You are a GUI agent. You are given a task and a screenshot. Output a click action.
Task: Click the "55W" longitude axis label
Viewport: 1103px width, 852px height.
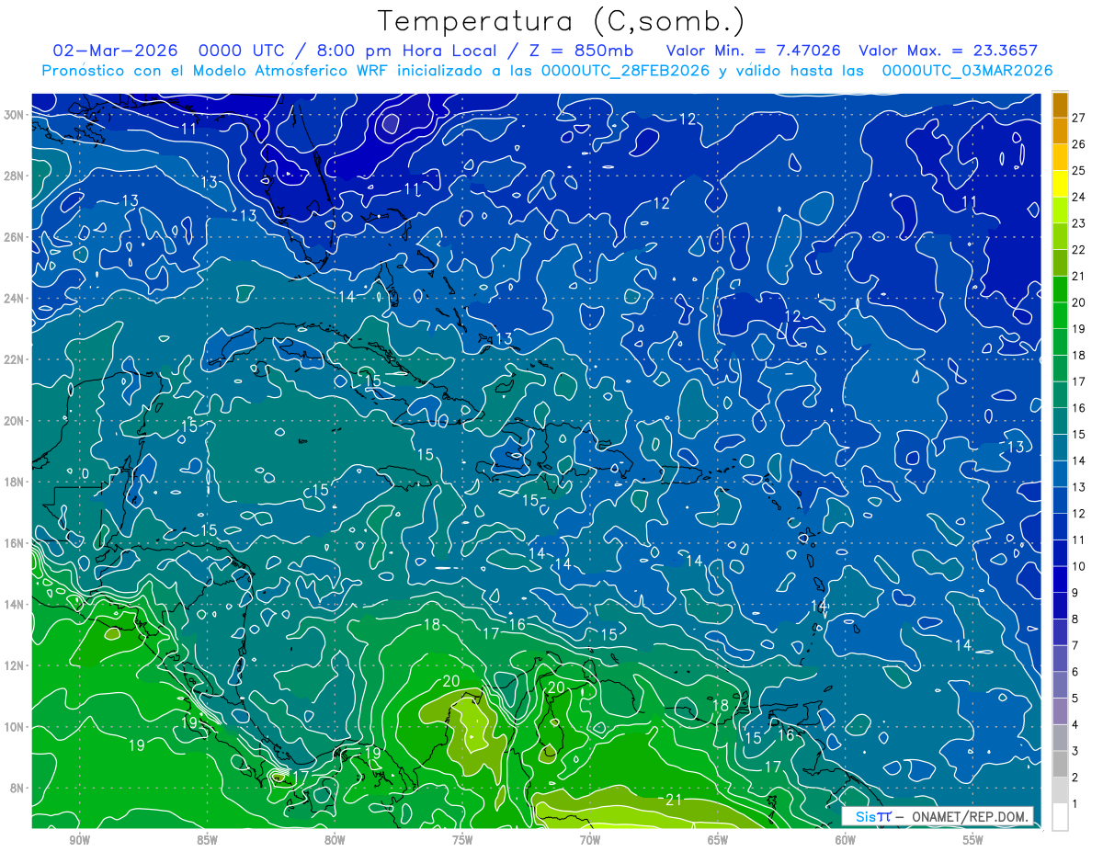click(973, 840)
